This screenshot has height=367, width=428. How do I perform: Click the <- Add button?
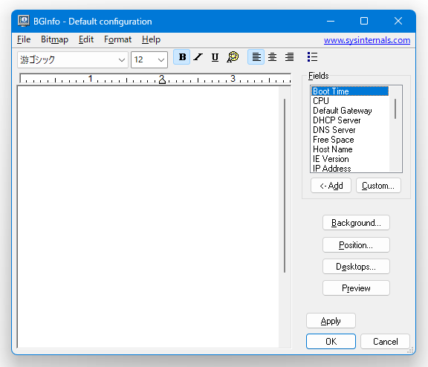point(331,186)
